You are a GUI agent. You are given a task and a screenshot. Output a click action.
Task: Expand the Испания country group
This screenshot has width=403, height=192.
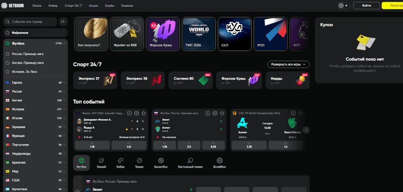point(64,109)
